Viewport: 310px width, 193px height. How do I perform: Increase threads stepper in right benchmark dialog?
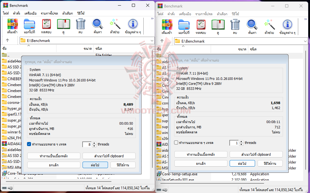241,141
